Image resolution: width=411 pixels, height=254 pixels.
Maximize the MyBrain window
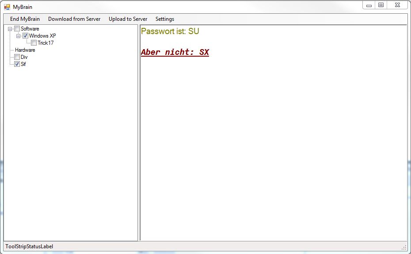point(381,5)
